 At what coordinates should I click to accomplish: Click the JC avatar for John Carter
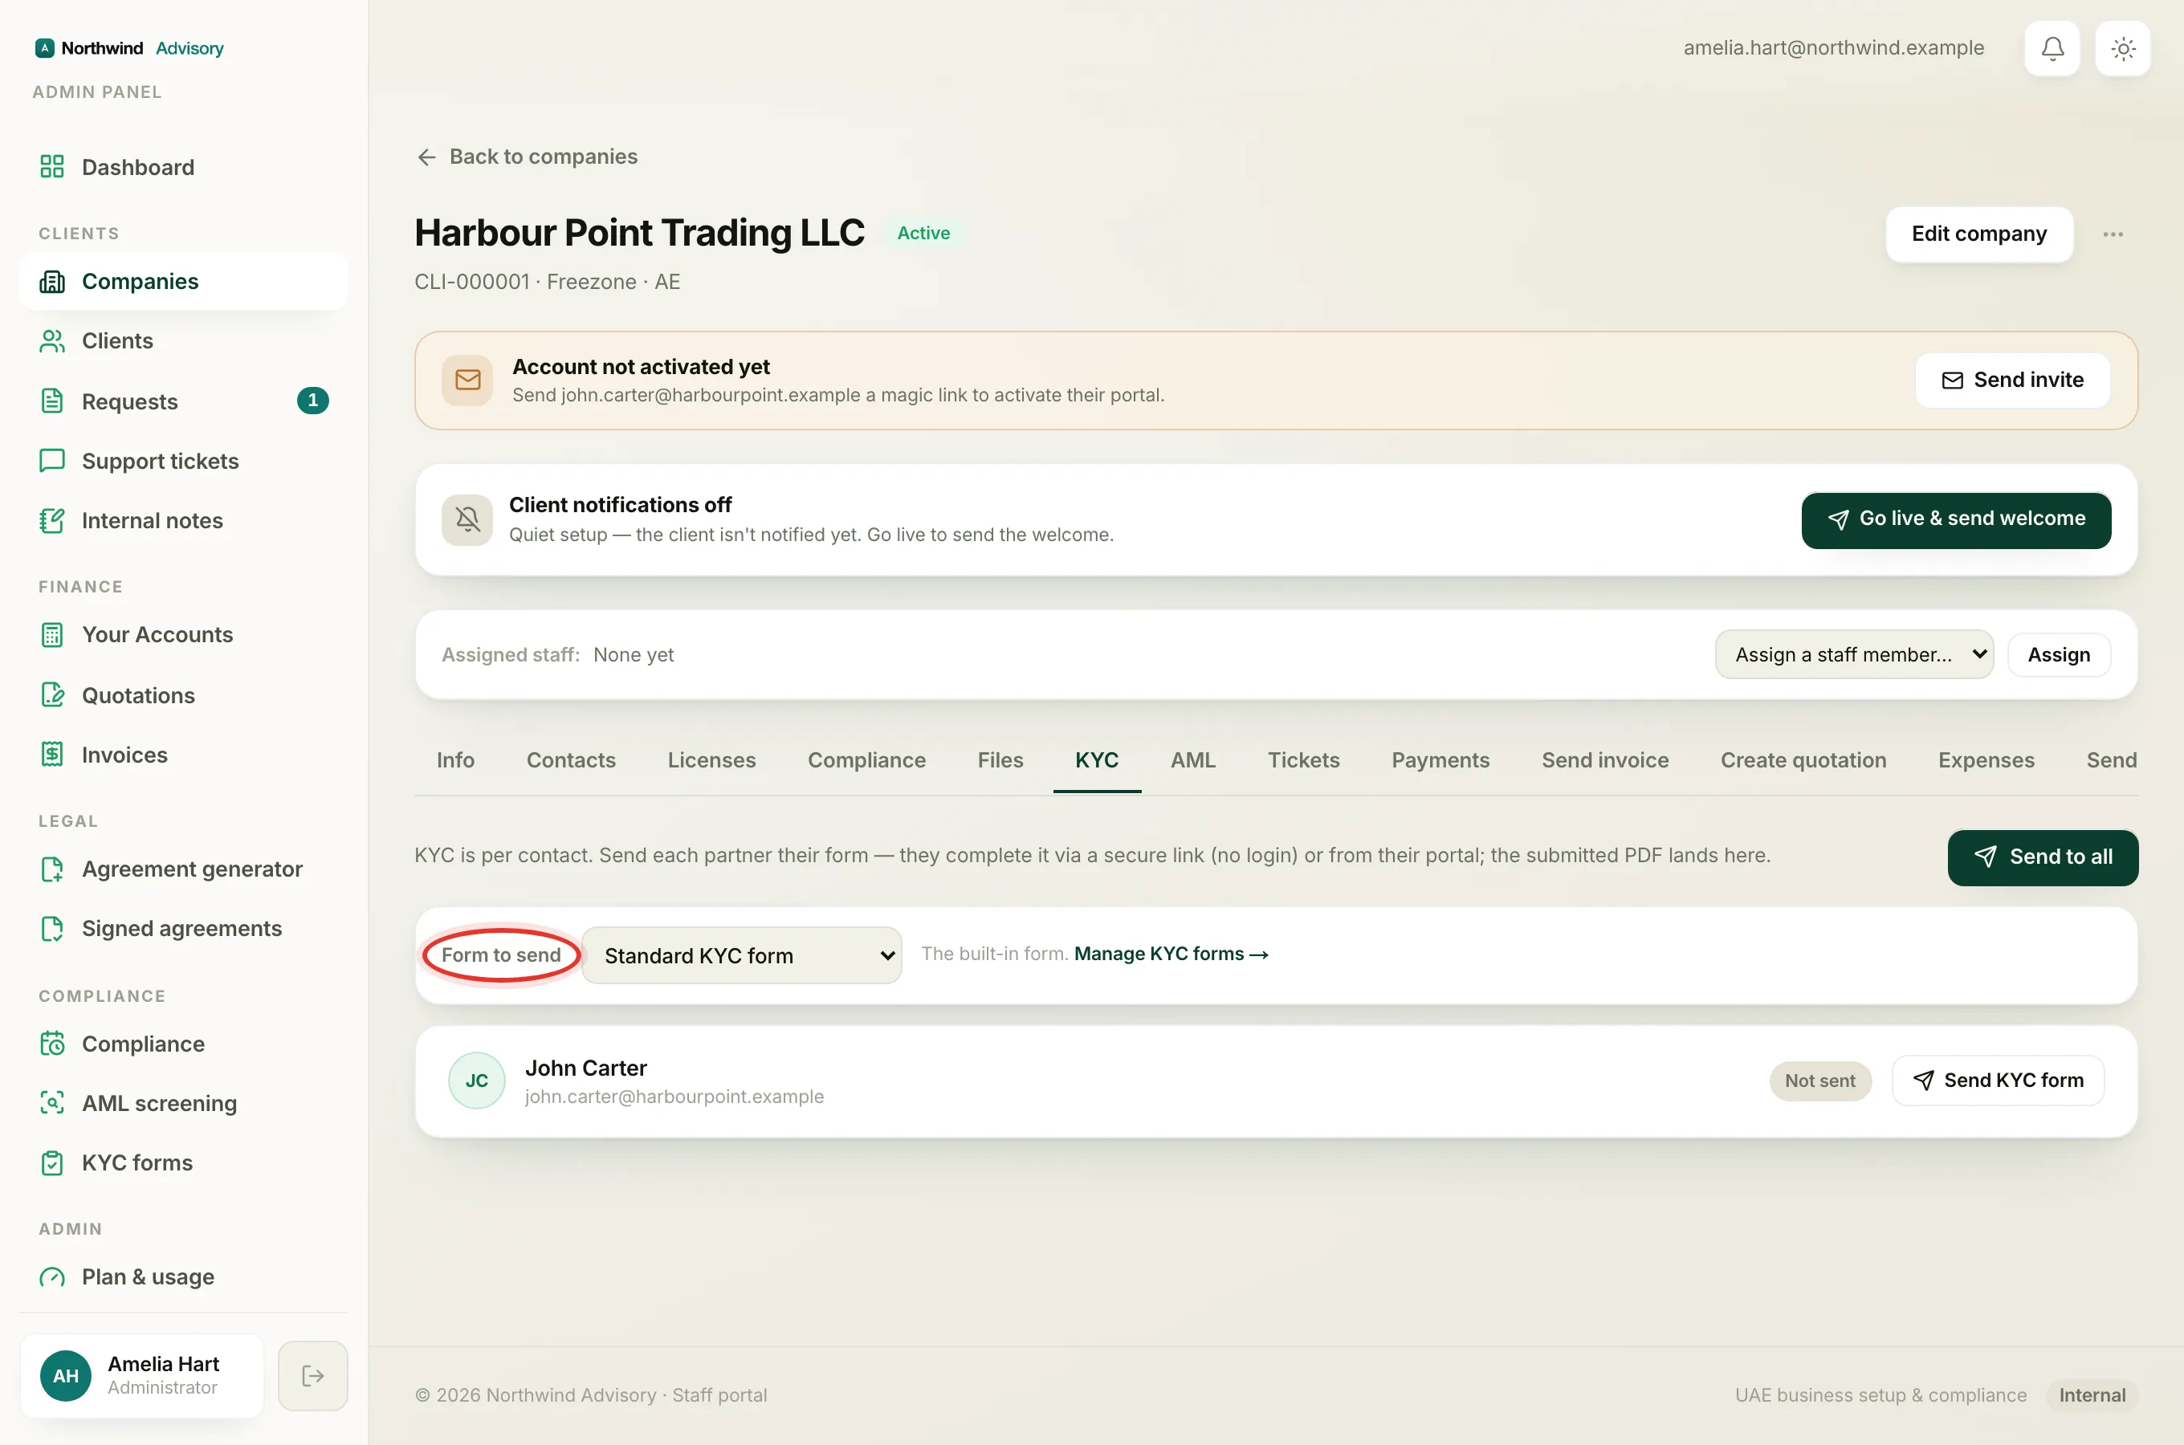[x=476, y=1080]
